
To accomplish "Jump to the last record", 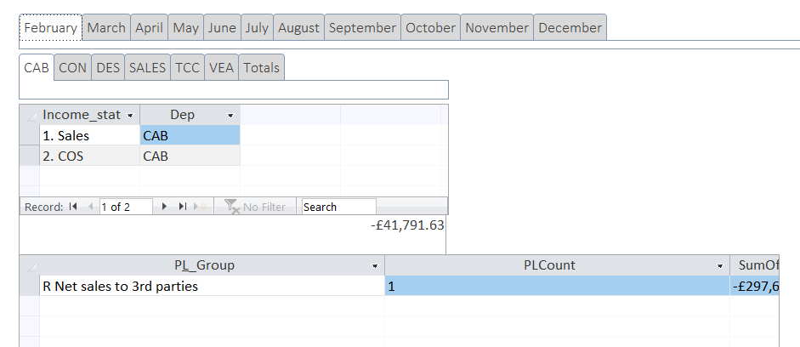I will 182,207.
